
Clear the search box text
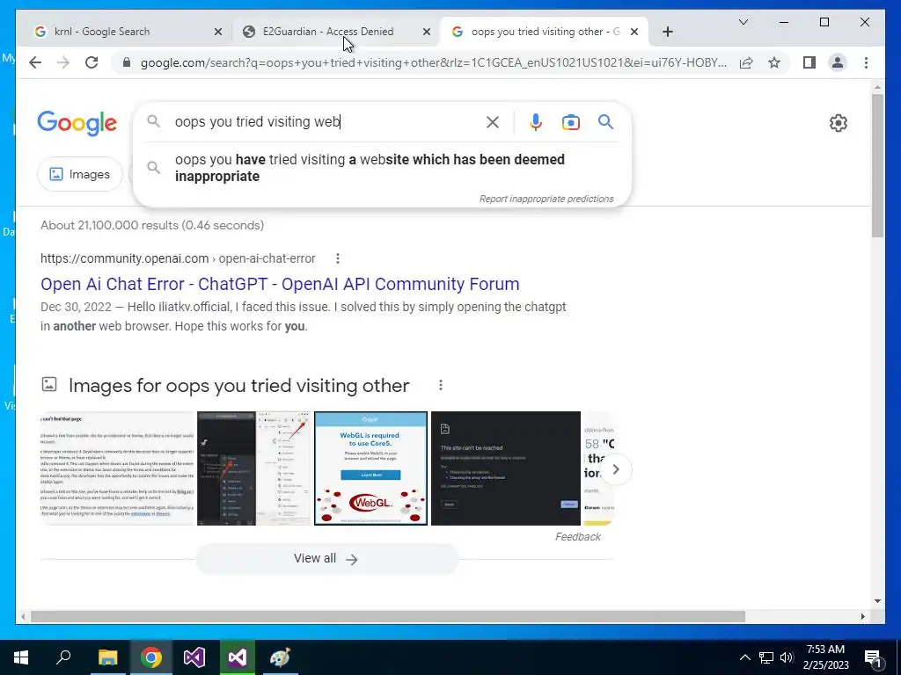pyautogui.click(x=493, y=121)
